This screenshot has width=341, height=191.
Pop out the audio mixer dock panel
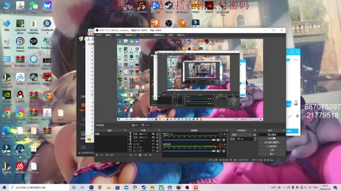pyautogui.click(x=227, y=130)
